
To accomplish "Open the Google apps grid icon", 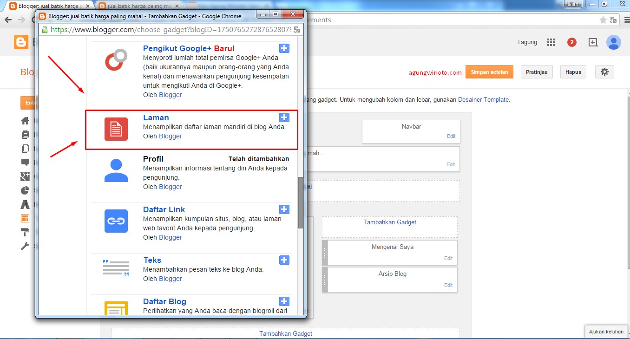I will (x=551, y=42).
